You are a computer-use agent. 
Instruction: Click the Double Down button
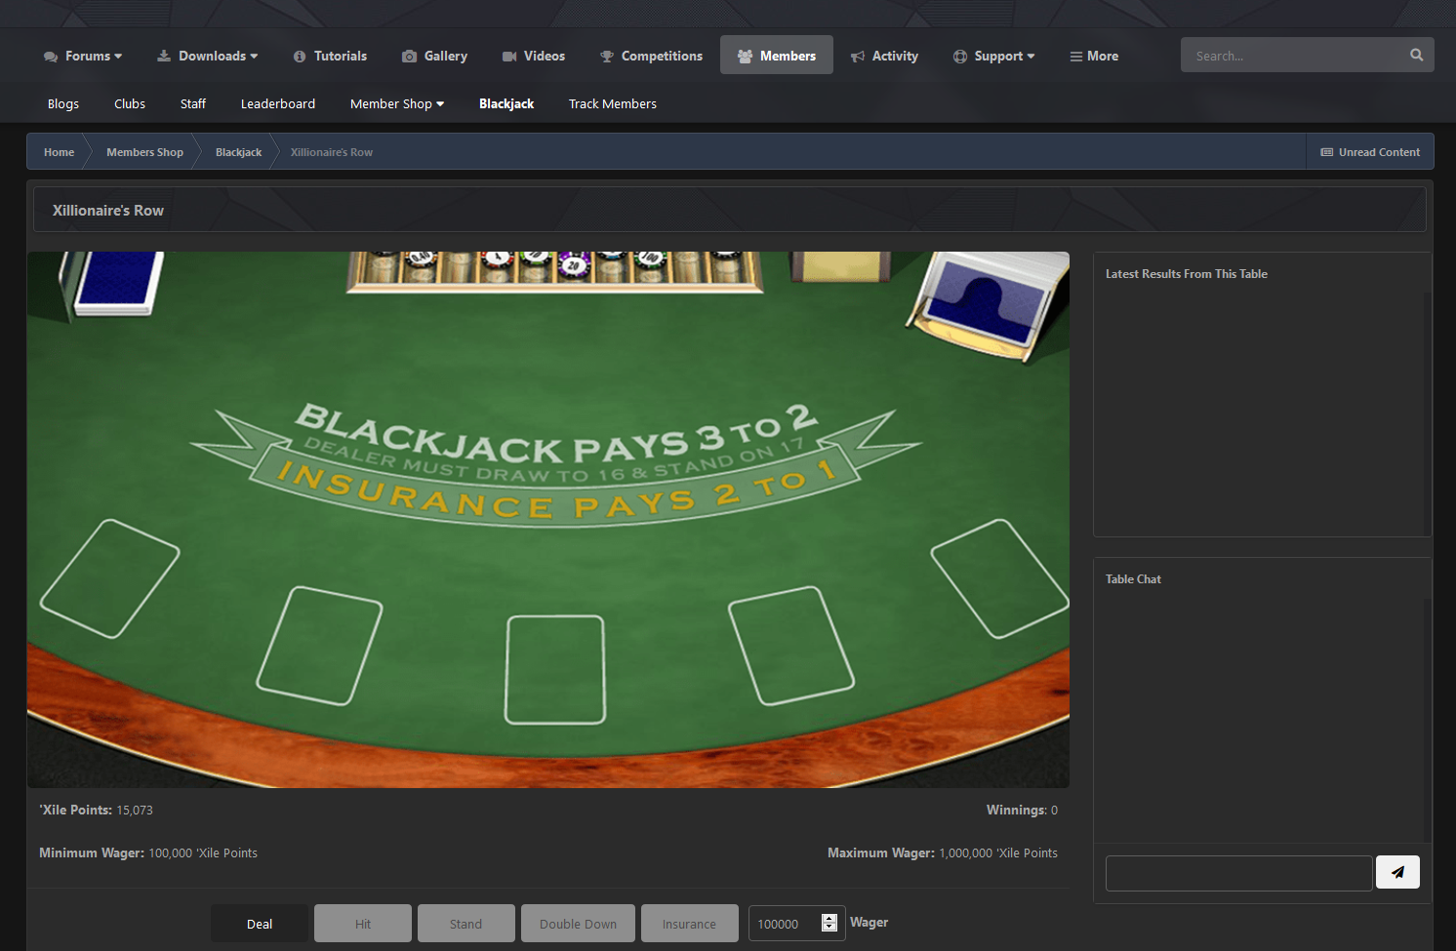pos(578,924)
